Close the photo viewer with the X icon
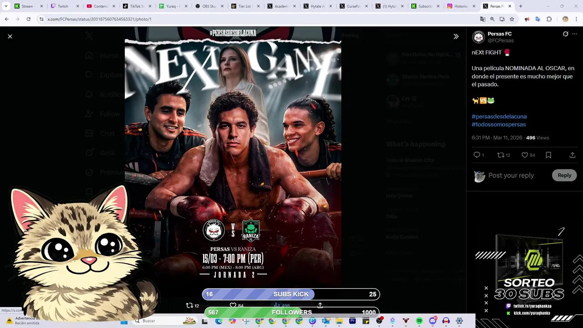583x328 pixels. point(10,36)
